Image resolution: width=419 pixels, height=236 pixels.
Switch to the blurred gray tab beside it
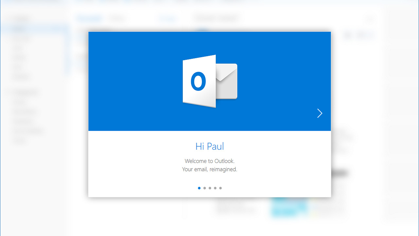pos(117,18)
